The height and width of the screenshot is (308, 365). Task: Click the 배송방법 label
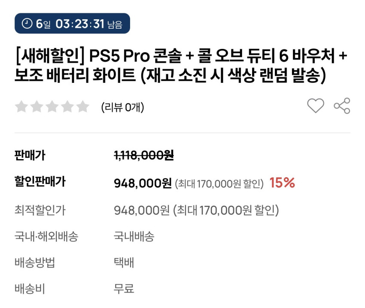click(x=35, y=262)
